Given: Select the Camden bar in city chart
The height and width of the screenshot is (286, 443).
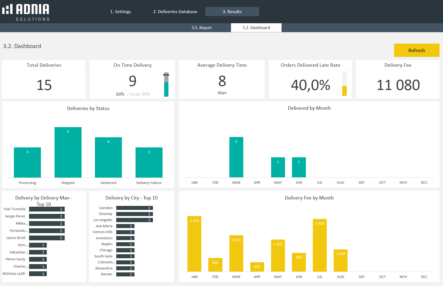Looking at the screenshot, I should point(134,208).
